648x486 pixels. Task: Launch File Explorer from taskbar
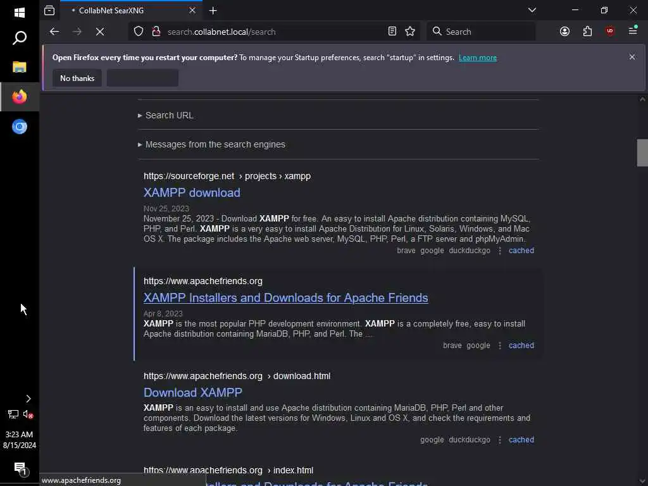coord(20,67)
